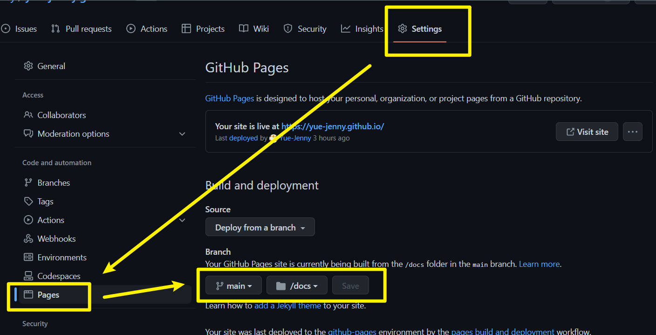The image size is (656, 335).
Task: Select Pages in the settings sidebar
Action: [105, 294]
